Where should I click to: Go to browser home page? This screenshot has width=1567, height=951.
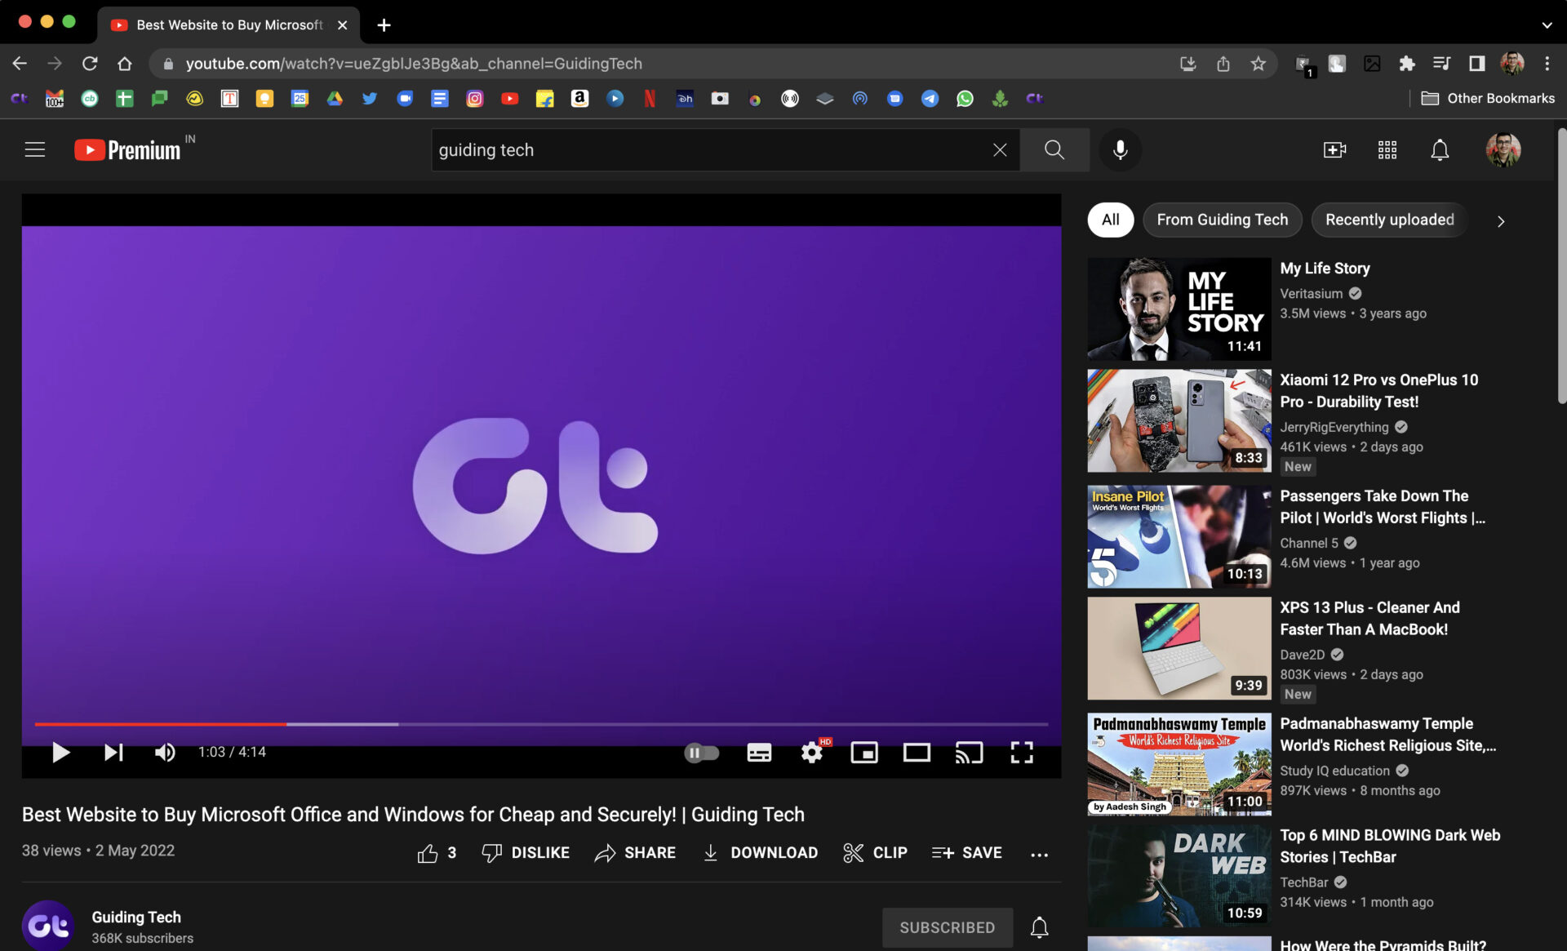124,64
